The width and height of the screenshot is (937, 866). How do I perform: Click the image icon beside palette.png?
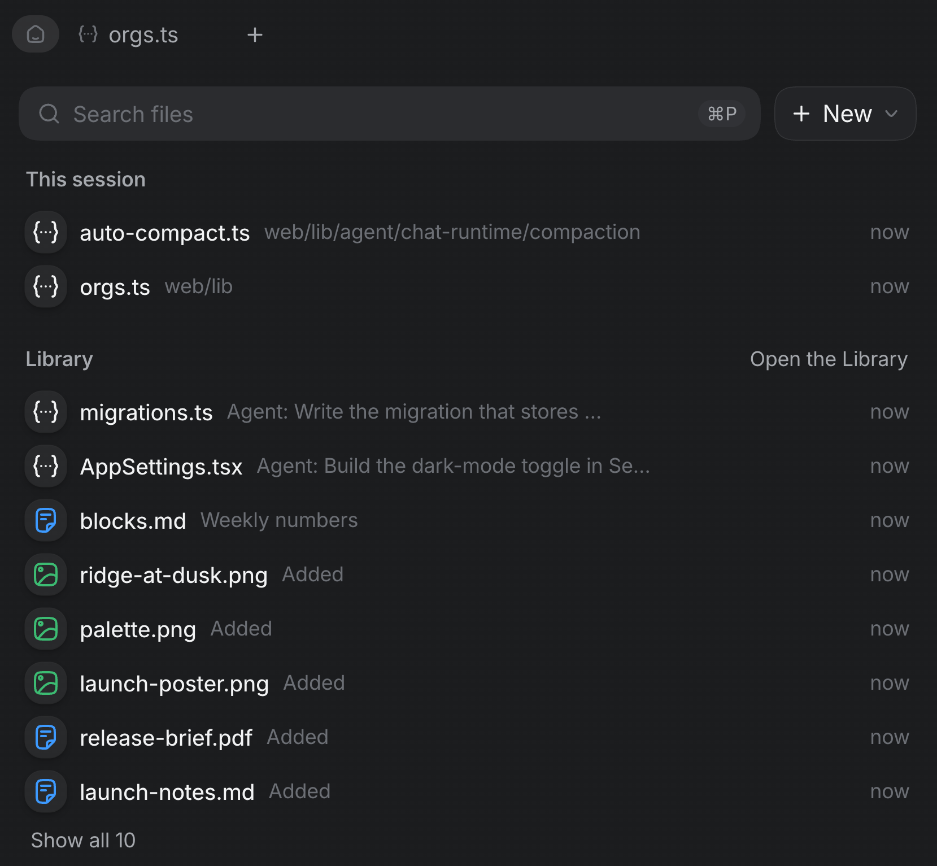(46, 629)
